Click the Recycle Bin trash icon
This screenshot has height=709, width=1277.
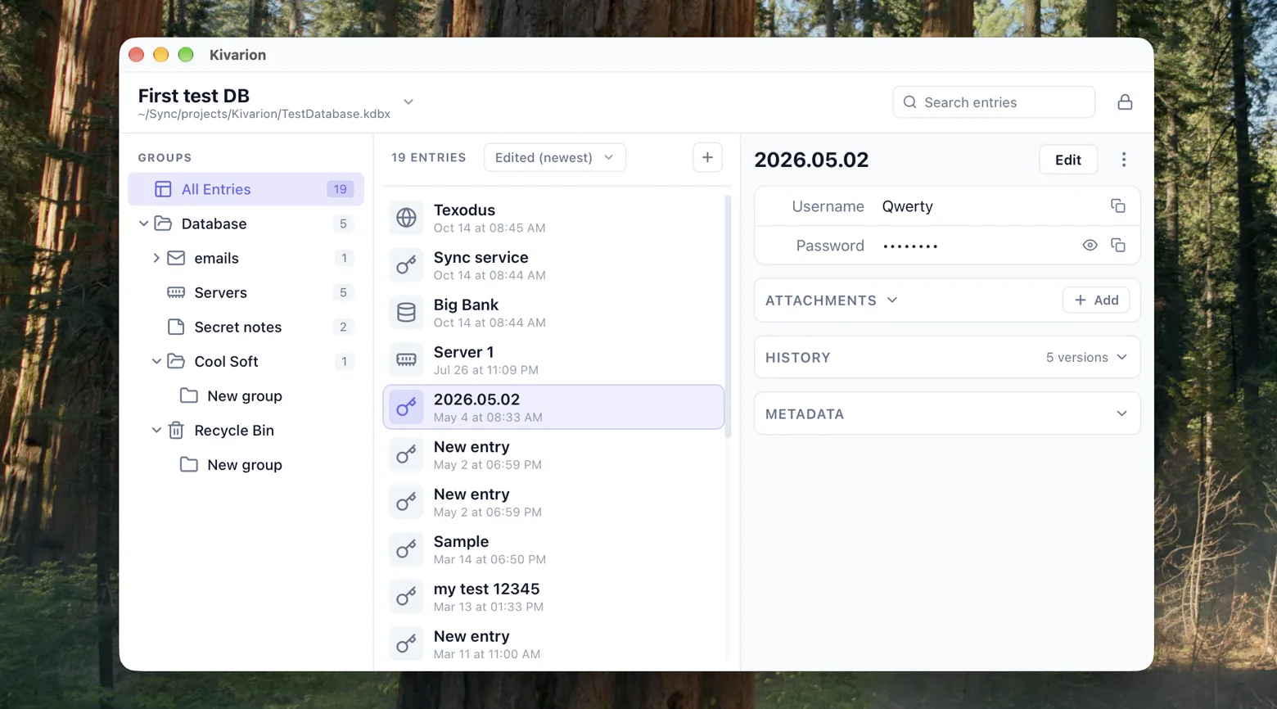point(176,430)
